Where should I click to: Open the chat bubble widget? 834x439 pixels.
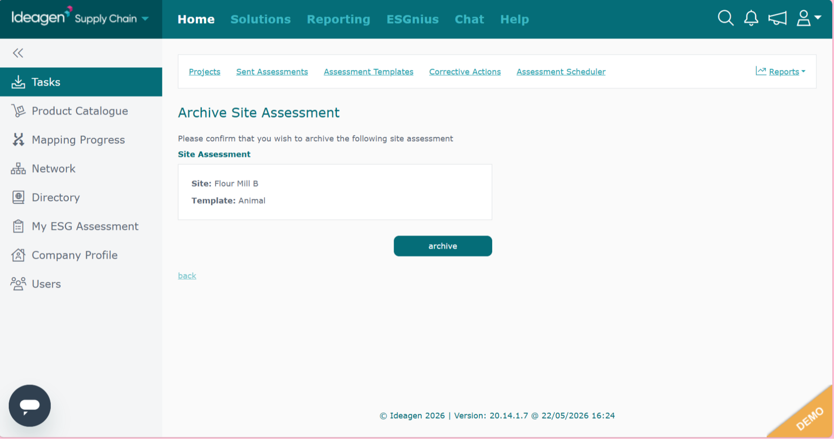click(x=30, y=406)
